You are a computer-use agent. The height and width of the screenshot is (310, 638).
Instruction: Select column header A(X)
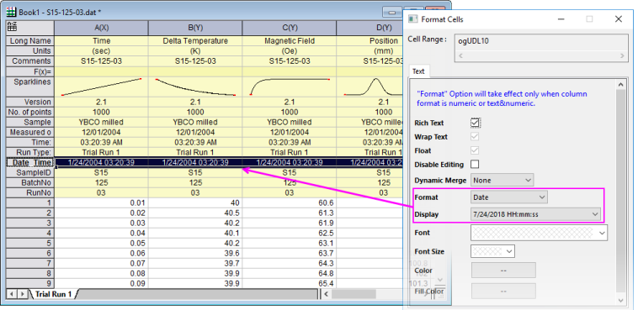101,28
